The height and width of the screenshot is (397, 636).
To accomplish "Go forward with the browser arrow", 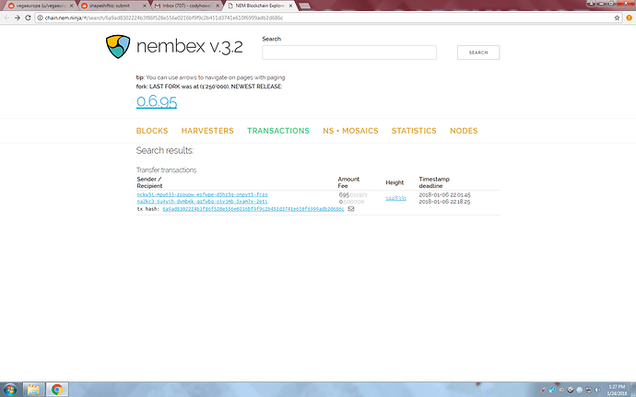I will pyautogui.click(x=17, y=18).
